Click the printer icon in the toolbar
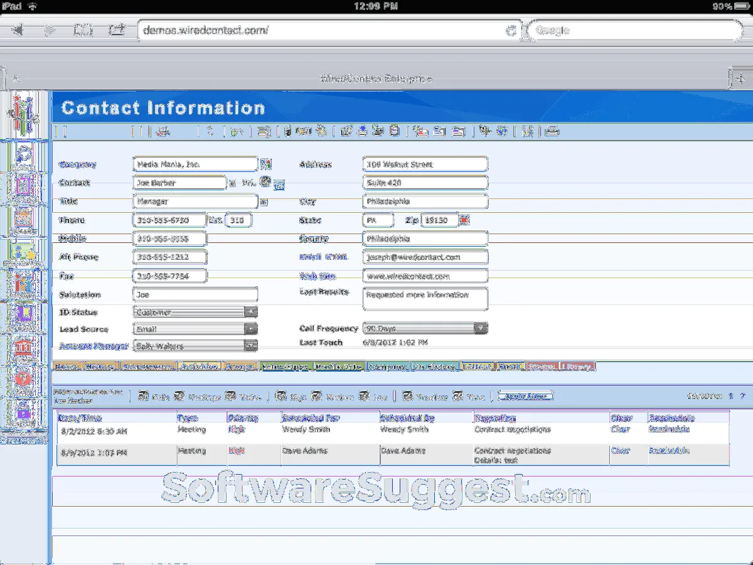This screenshot has width=753, height=565. 552,131
